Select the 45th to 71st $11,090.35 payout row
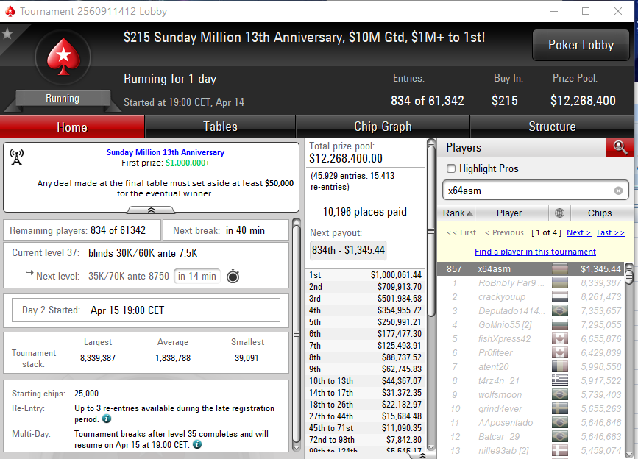The width and height of the screenshot is (638, 459). pyautogui.click(x=365, y=427)
